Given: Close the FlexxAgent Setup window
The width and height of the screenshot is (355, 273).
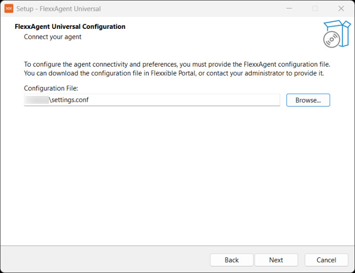Looking at the screenshot, I should coord(341,9).
